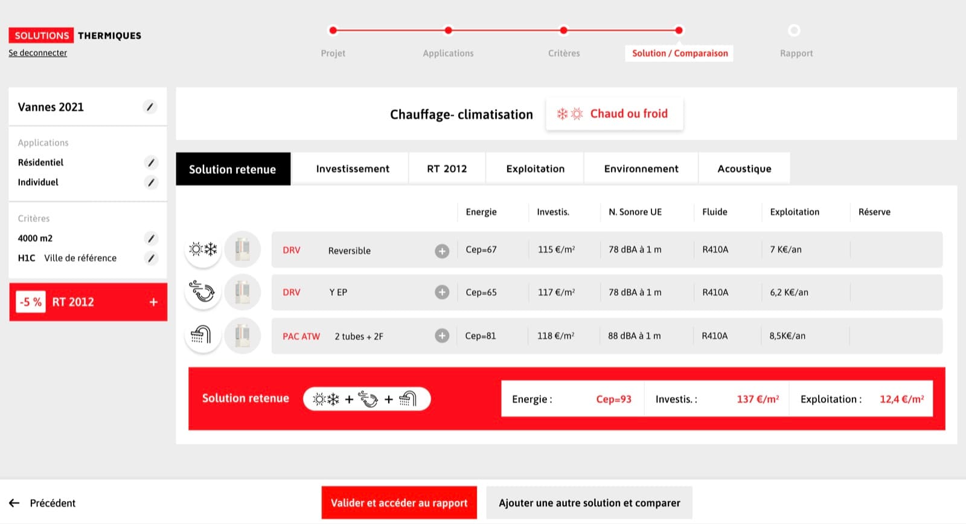
Task: Click the 117 €/m² investment value
Action: [x=556, y=292]
